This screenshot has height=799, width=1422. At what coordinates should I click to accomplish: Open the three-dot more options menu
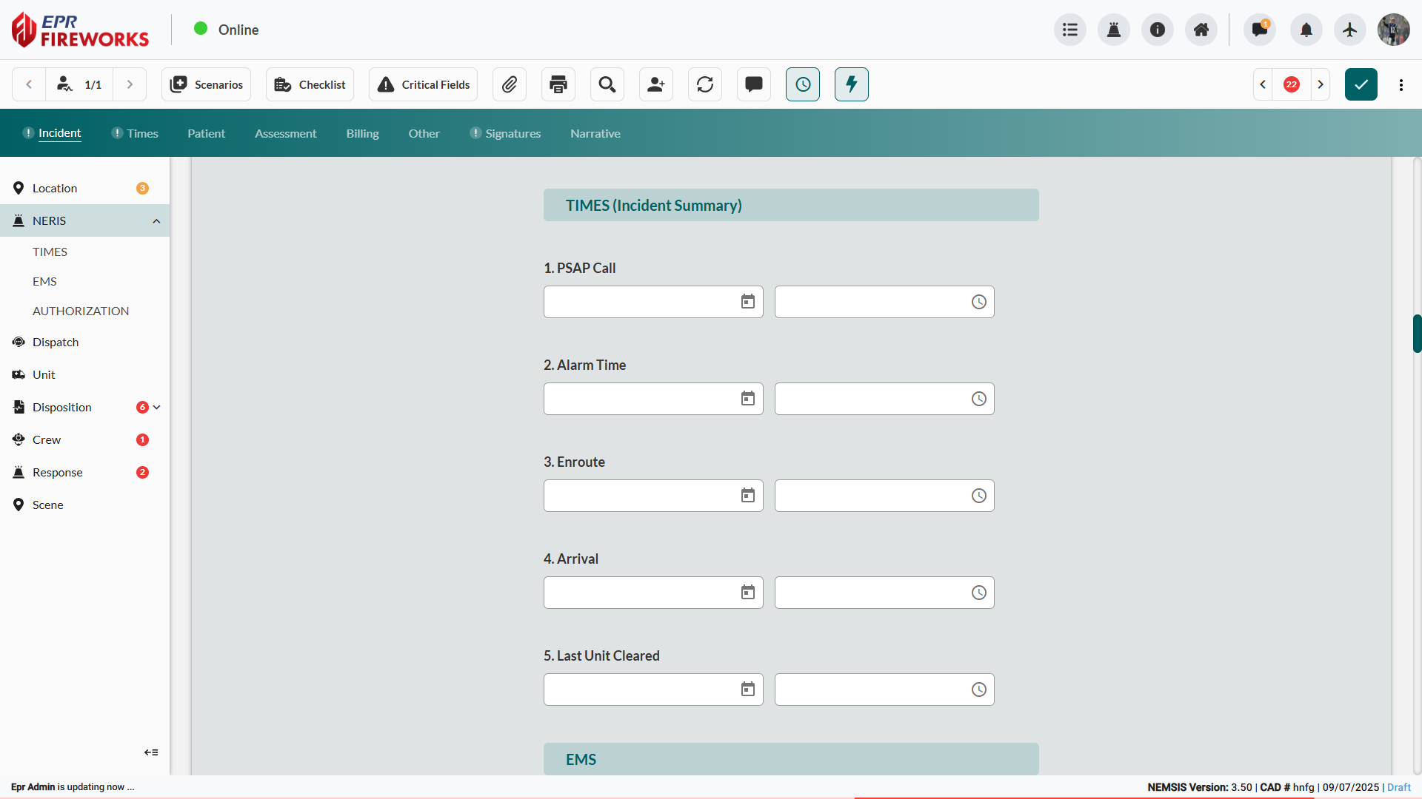pyautogui.click(x=1401, y=84)
